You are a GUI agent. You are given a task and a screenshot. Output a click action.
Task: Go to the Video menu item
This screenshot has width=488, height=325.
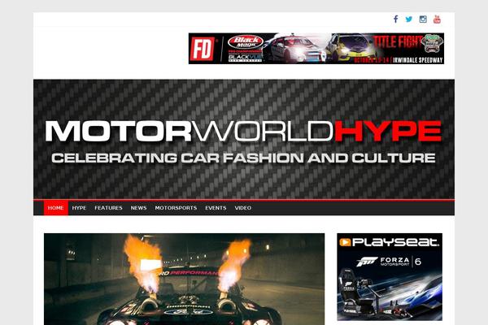(x=243, y=208)
